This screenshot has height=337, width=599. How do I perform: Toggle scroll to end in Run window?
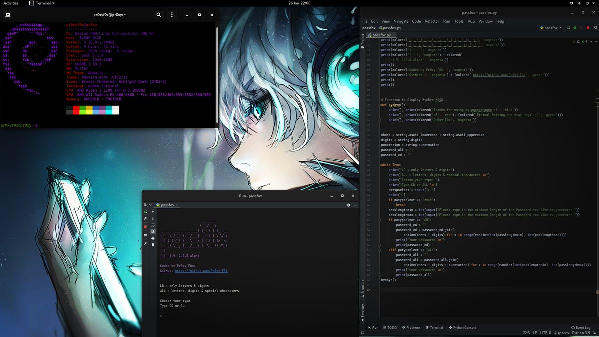click(x=153, y=232)
